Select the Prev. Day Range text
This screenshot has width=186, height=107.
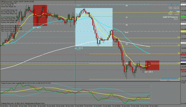click(7, 5)
